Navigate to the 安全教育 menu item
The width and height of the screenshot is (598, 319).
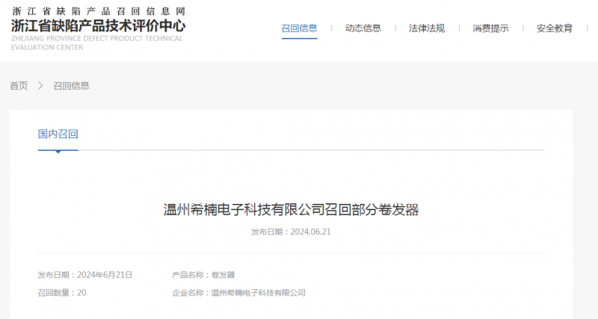coord(554,28)
